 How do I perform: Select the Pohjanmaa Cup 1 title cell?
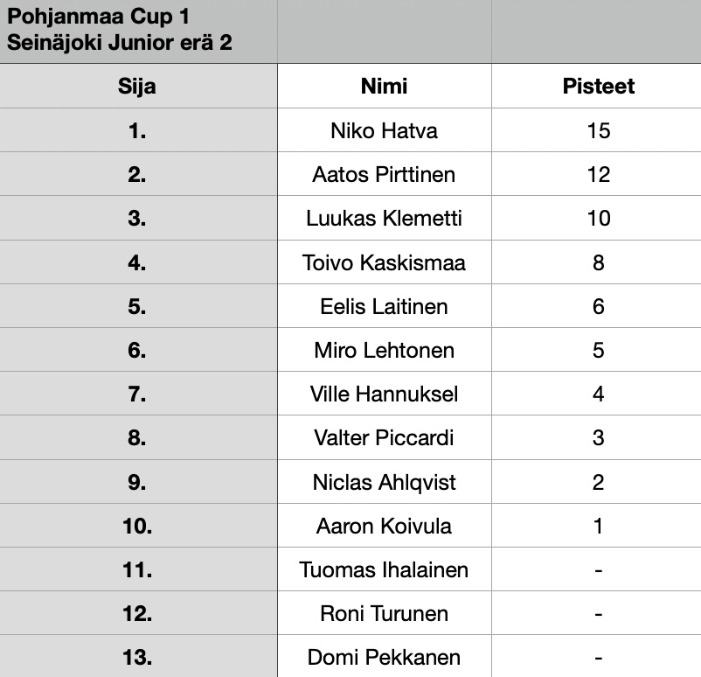click(138, 31)
